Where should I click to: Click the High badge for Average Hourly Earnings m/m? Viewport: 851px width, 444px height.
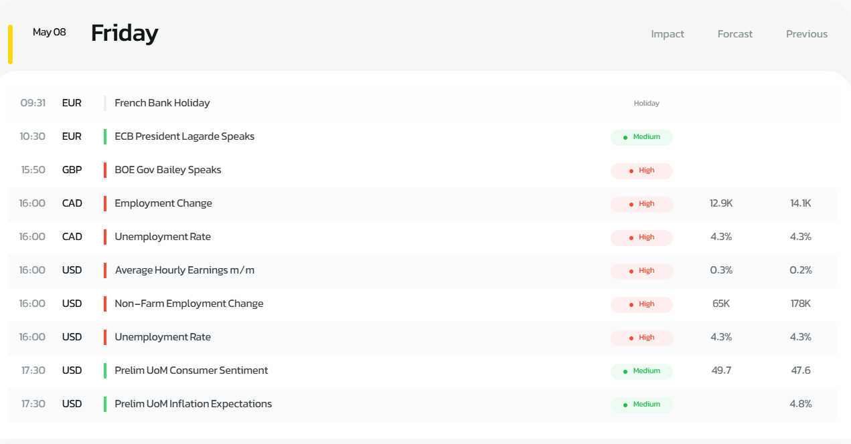641,271
